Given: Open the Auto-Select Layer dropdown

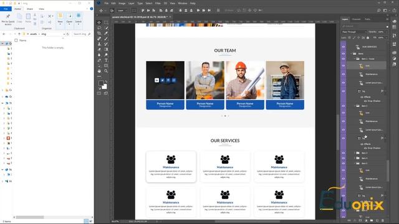Looking at the screenshot, I should [x=122, y=11].
